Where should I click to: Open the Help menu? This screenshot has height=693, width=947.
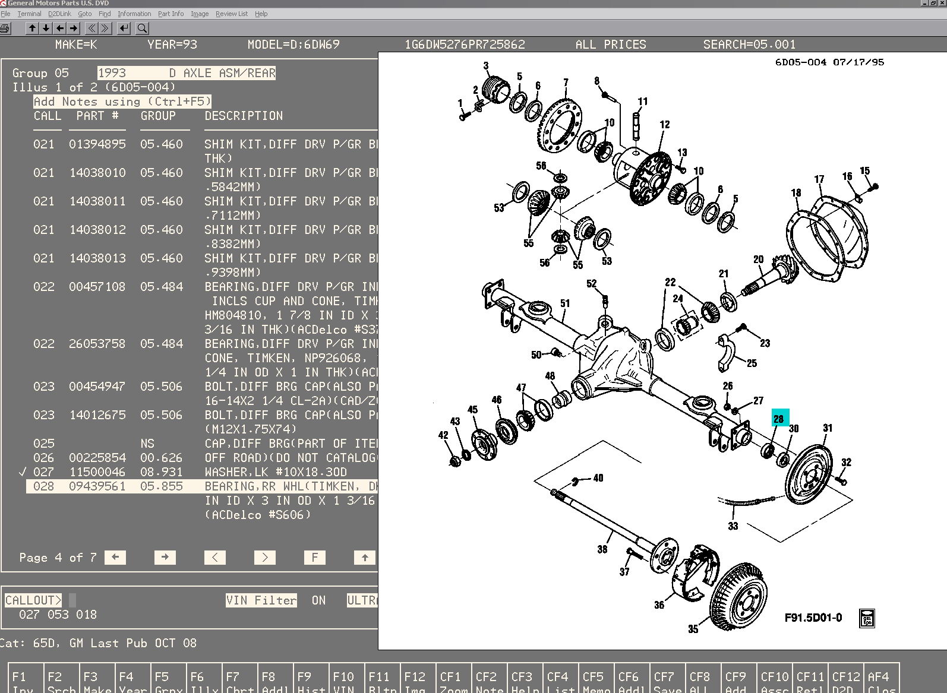[261, 14]
